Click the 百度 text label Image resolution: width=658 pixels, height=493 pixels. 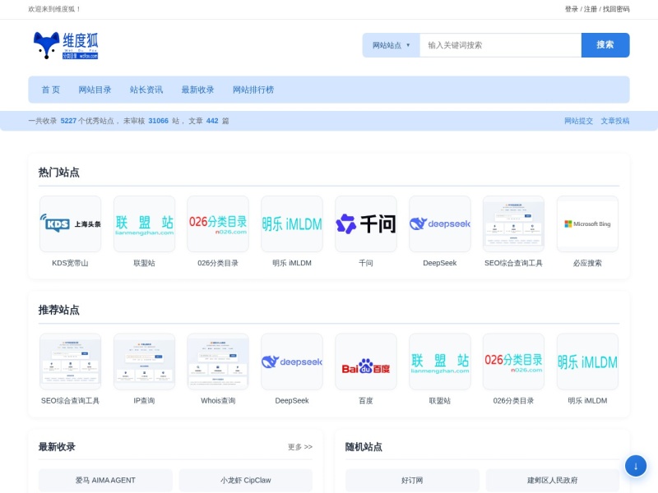tap(366, 400)
